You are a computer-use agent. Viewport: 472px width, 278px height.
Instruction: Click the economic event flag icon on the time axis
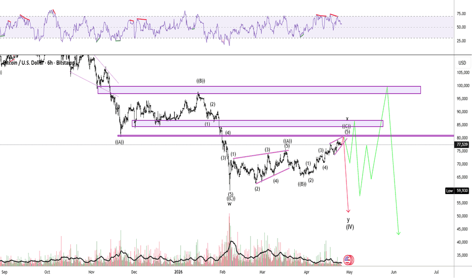tap(348, 260)
